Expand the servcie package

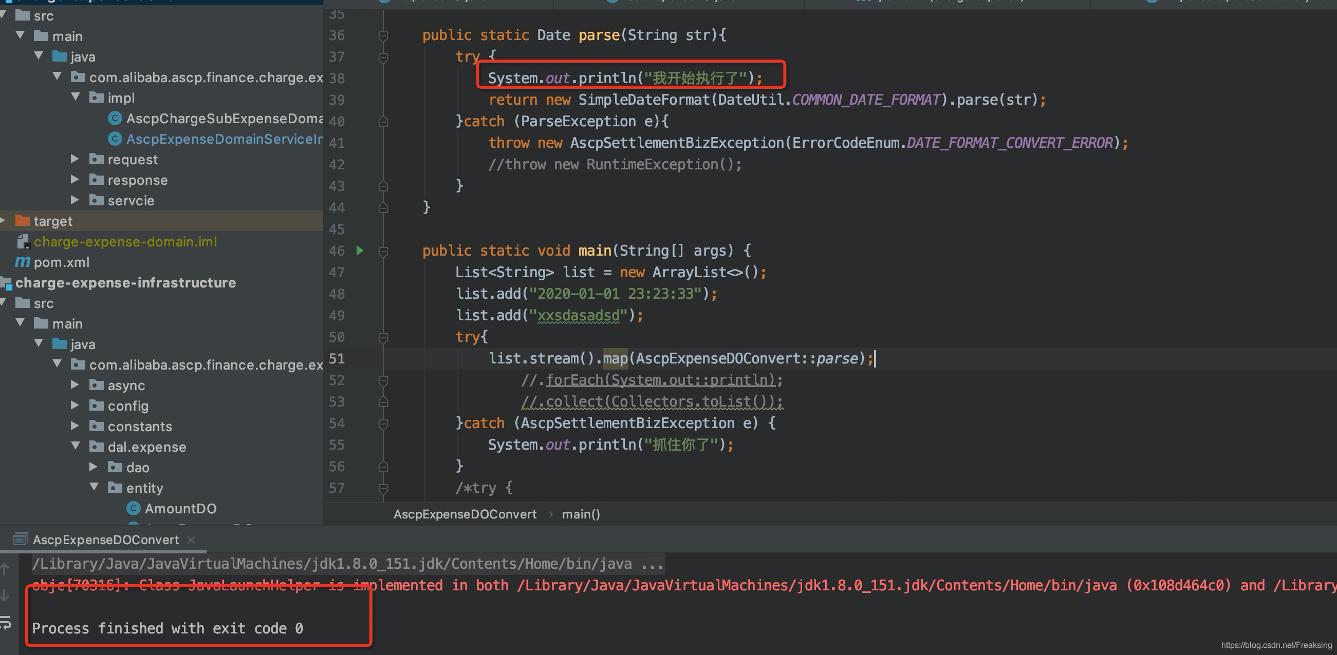point(75,200)
